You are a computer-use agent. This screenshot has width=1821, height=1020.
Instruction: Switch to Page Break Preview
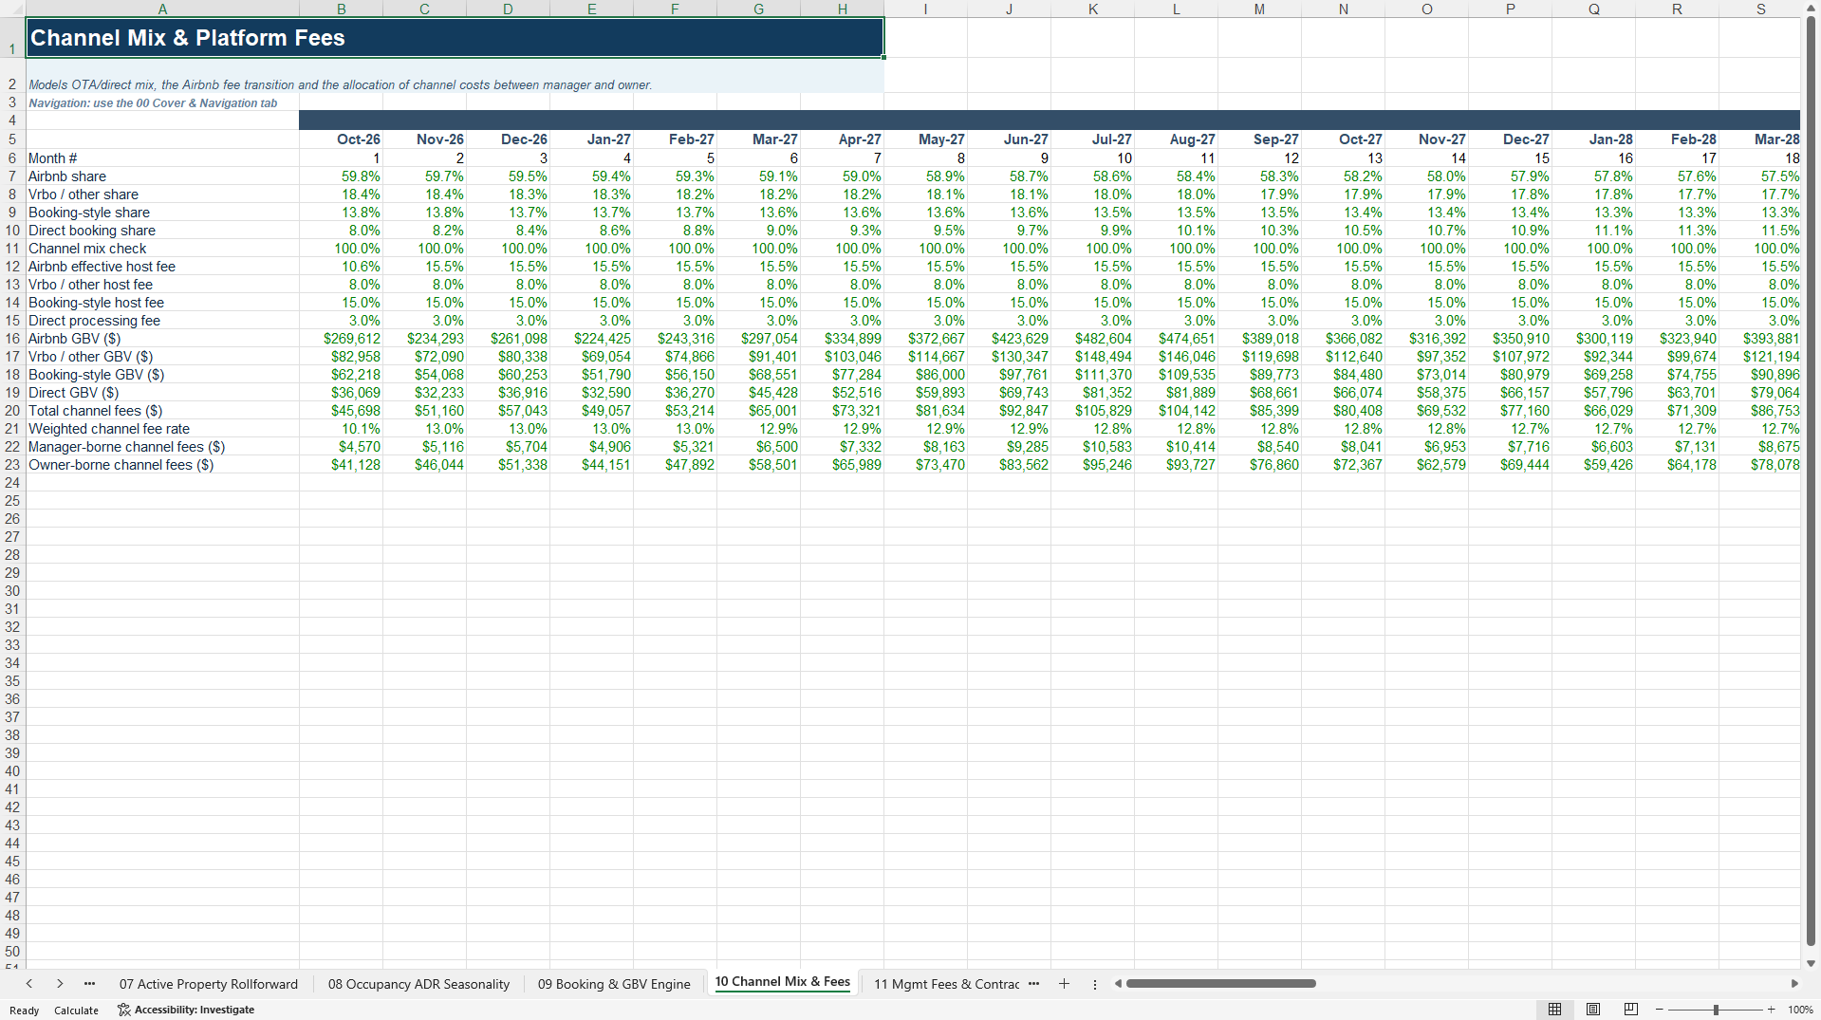(1631, 1010)
